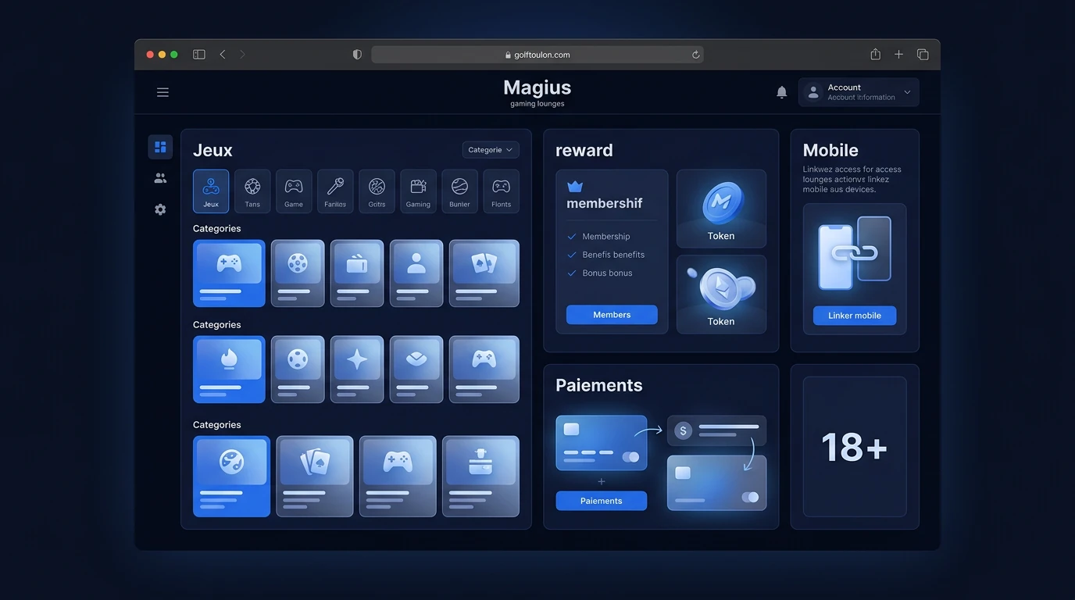Screen dimensions: 1075x600
Task: Open a new browser tab
Action: pos(899,55)
